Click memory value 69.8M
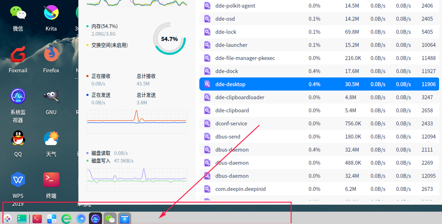This screenshot has height=224, width=442. [352, 32]
